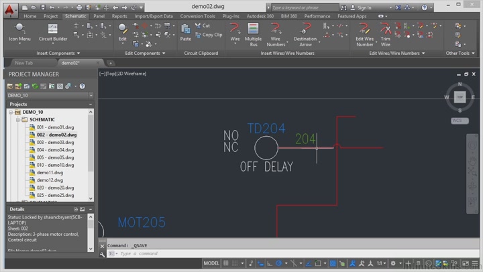Click the [Top] view control label
The width and height of the screenshot is (483, 272).
tap(111, 74)
